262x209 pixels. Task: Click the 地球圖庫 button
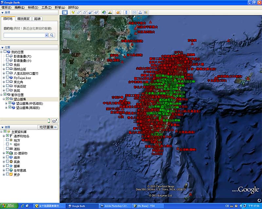(48, 127)
